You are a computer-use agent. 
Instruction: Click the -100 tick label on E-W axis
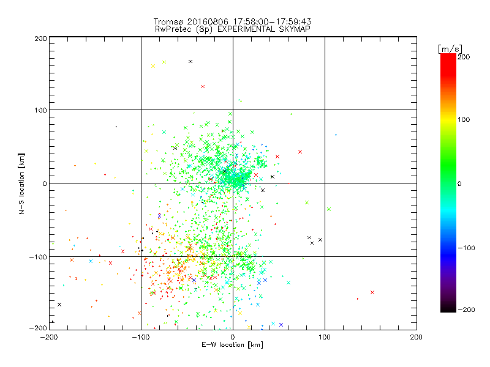[141, 337]
